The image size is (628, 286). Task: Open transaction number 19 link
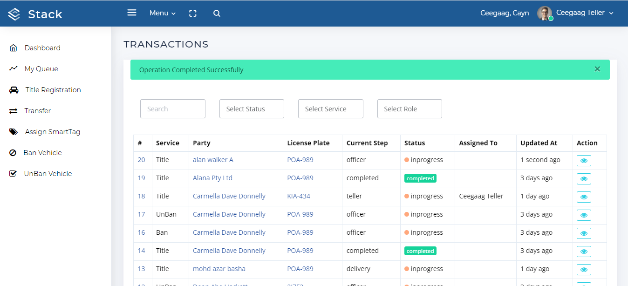(x=141, y=178)
